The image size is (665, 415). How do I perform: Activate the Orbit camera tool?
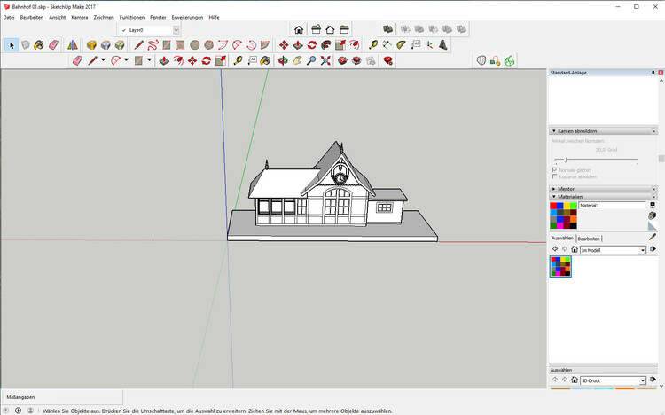(283, 60)
